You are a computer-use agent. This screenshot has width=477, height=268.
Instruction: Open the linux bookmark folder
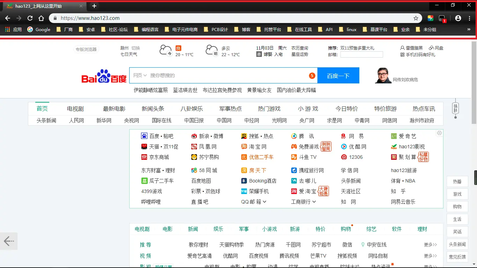347,30
